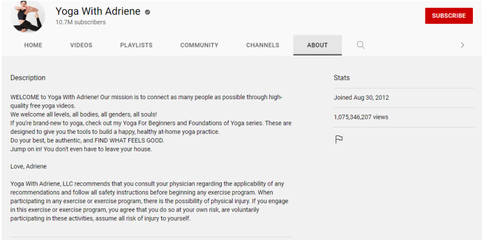View the CHANNELS tab
The height and width of the screenshot is (240, 482).
tap(262, 45)
